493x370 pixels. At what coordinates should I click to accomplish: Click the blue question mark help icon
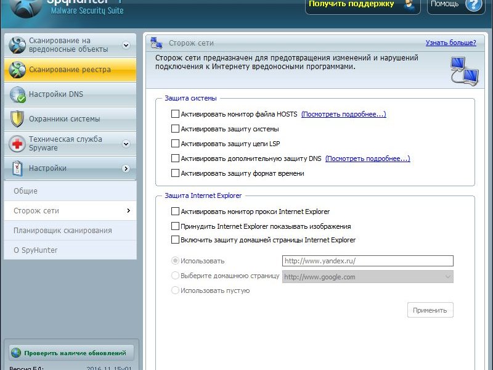tap(473, 4)
